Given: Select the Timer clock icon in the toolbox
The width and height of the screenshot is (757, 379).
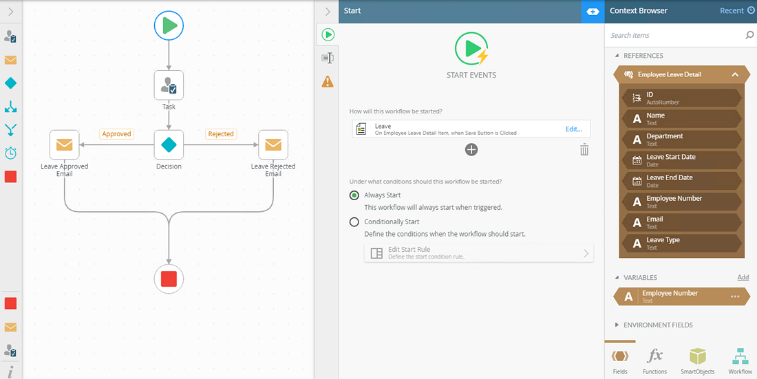Looking at the screenshot, I should 10,153.
